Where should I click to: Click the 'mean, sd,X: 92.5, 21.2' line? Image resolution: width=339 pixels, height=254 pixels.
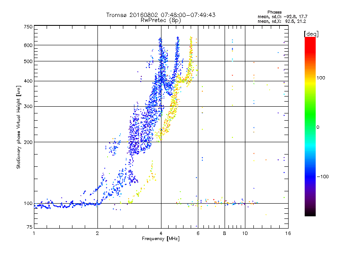coord(282,21)
